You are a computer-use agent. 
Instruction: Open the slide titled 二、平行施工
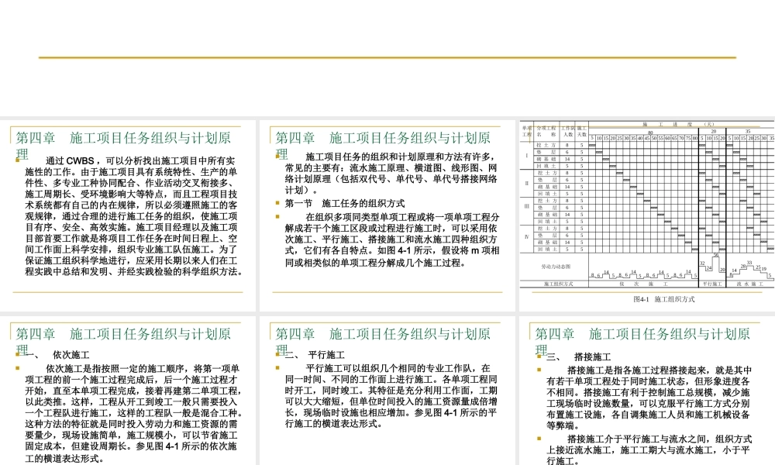pyautogui.click(x=387, y=391)
